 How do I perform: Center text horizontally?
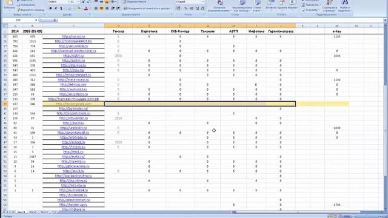[x=101, y=8]
